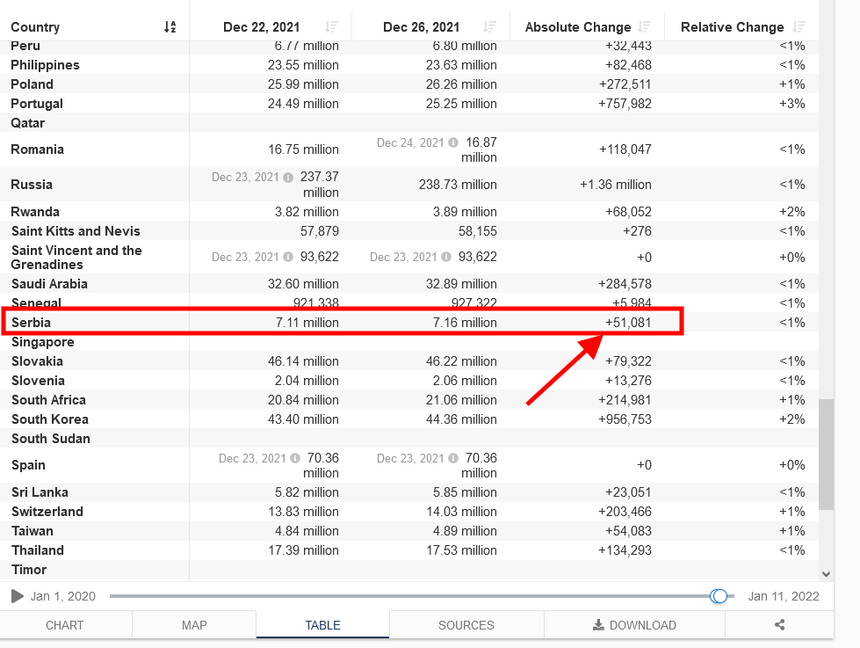Click the table scrollbar down arrow
The width and height of the screenshot is (860, 648).
tap(826, 574)
